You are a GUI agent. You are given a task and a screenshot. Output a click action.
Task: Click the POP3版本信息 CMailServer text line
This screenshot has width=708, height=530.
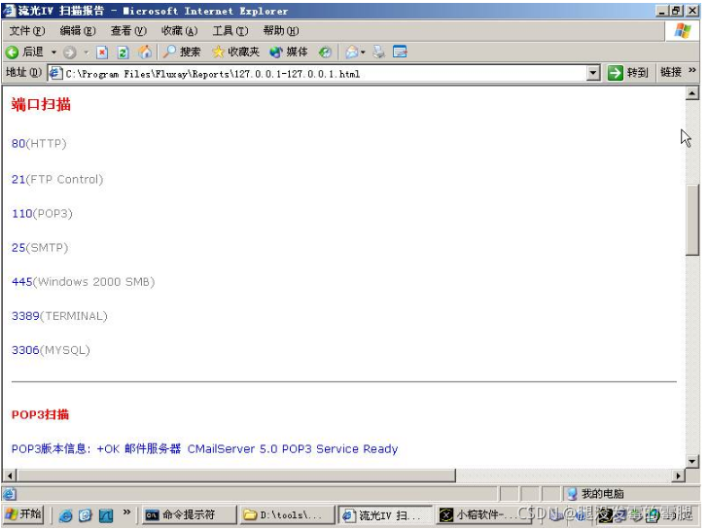[x=204, y=449]
